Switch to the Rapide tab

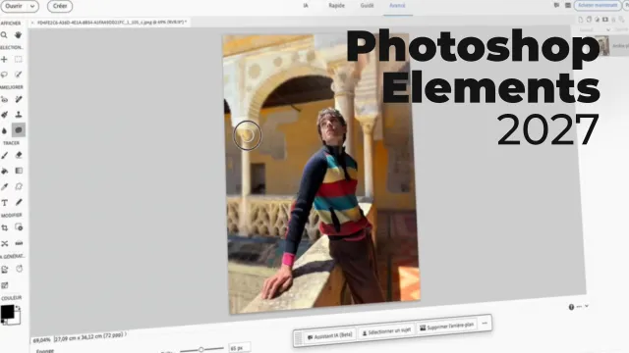[x=336, y=6]
